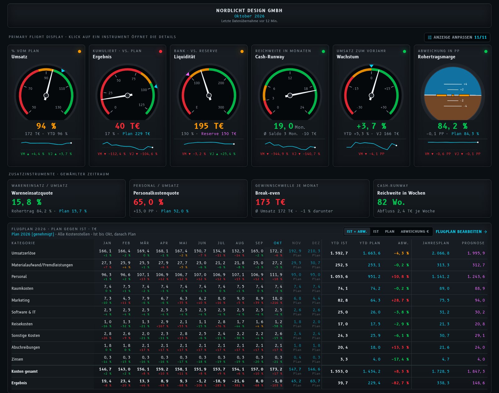Click orange status dot on Umsatz card
The width and height of the screenshot is (499, 393).
[x=80, y=51]
